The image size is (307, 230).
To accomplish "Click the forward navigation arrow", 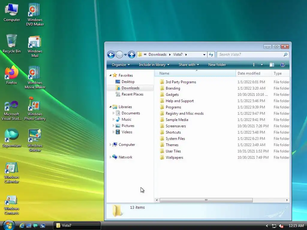I will (119, 55).
